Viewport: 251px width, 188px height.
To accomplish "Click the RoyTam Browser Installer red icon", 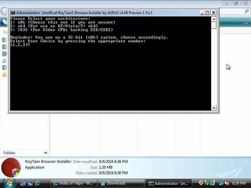I will pyautogui.click(x=11, y=167).
